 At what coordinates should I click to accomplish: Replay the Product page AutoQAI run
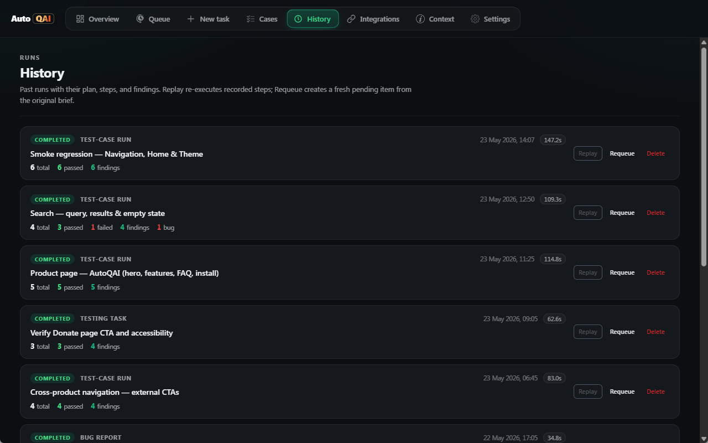tap(588, 272)
